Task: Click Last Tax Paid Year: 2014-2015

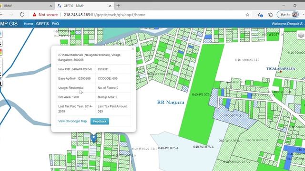Action: pos(76,109)
